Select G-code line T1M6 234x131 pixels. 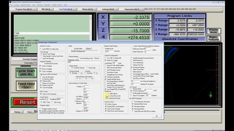[x=52, y=33]
